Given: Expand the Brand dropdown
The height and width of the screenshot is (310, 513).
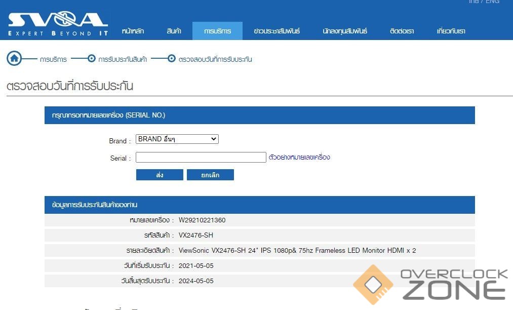Looking at the screenshot, I should click(177, 139).
